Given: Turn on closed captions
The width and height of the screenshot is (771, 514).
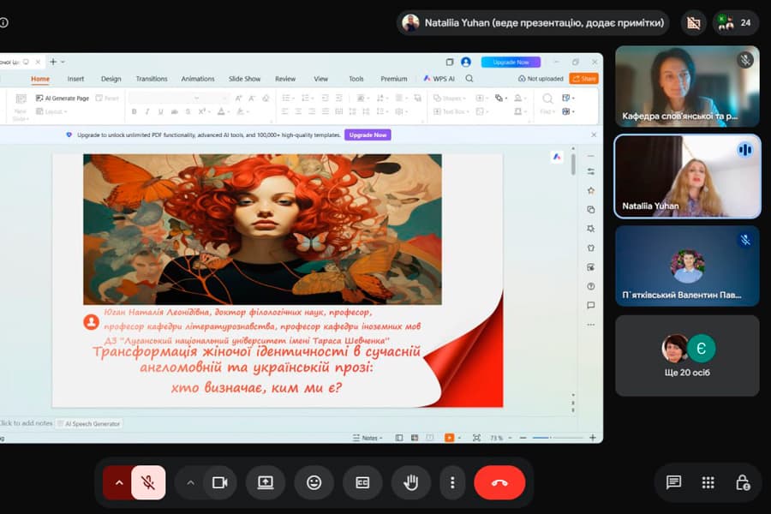Looking at the screenshot, I should click(362, 482).
